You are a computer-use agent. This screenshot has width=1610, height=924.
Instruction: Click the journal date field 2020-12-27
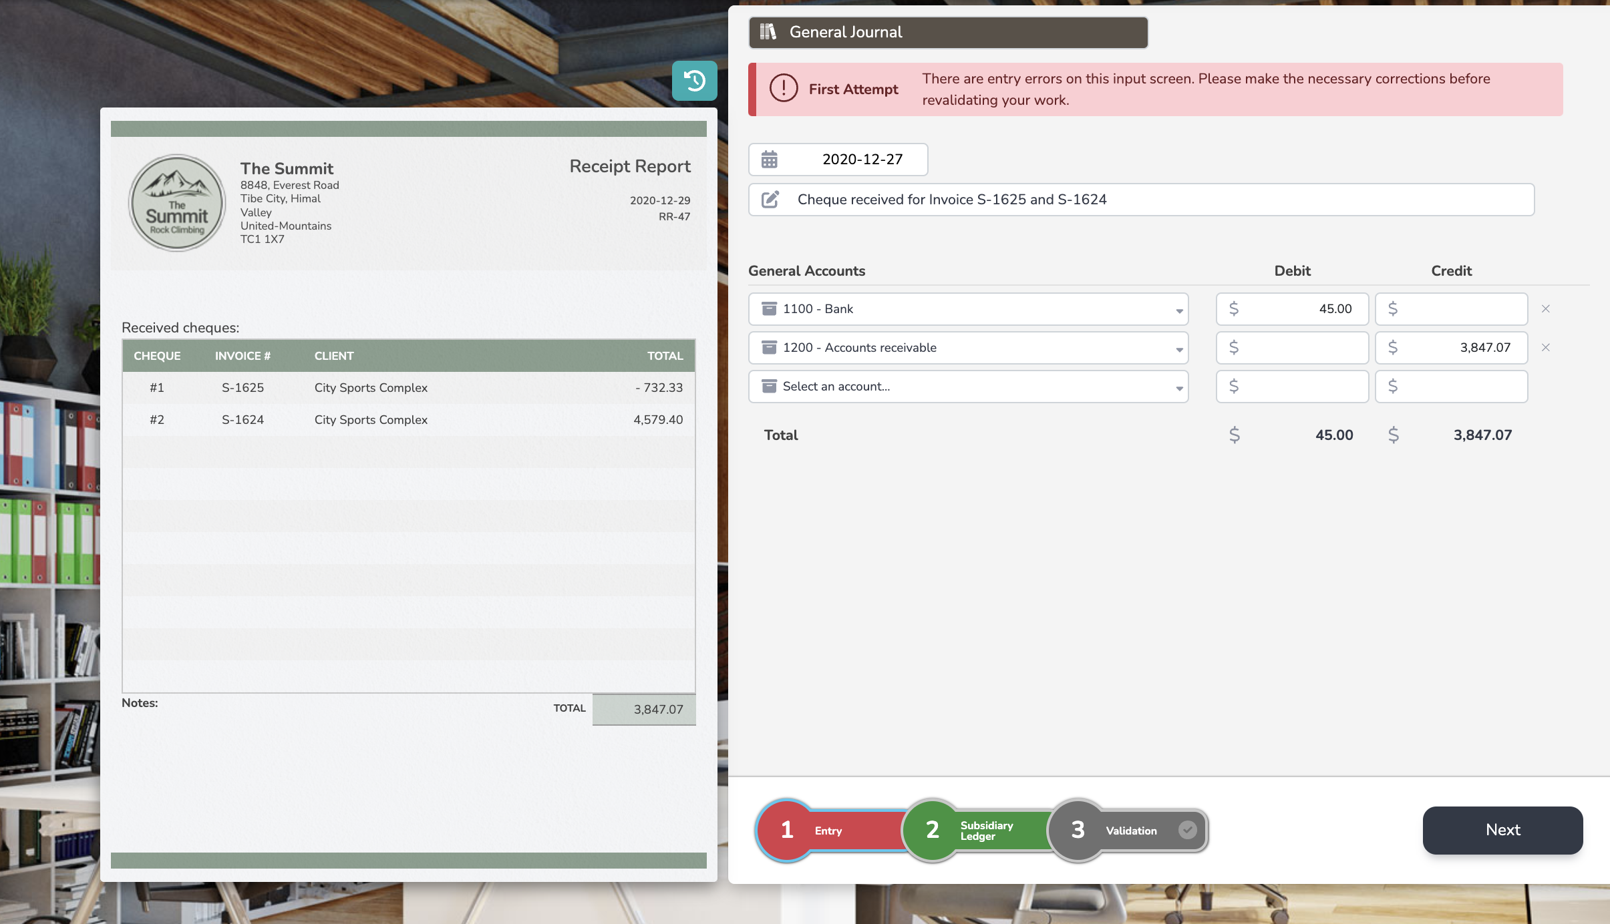pos(862,160)
